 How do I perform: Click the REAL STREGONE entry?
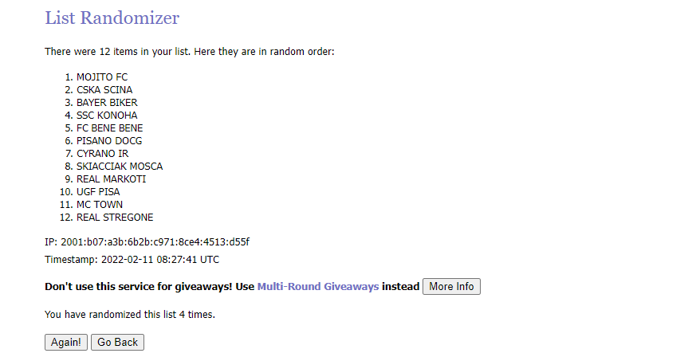point(115,218)
